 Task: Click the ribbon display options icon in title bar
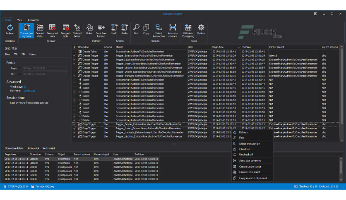(315, 14)
